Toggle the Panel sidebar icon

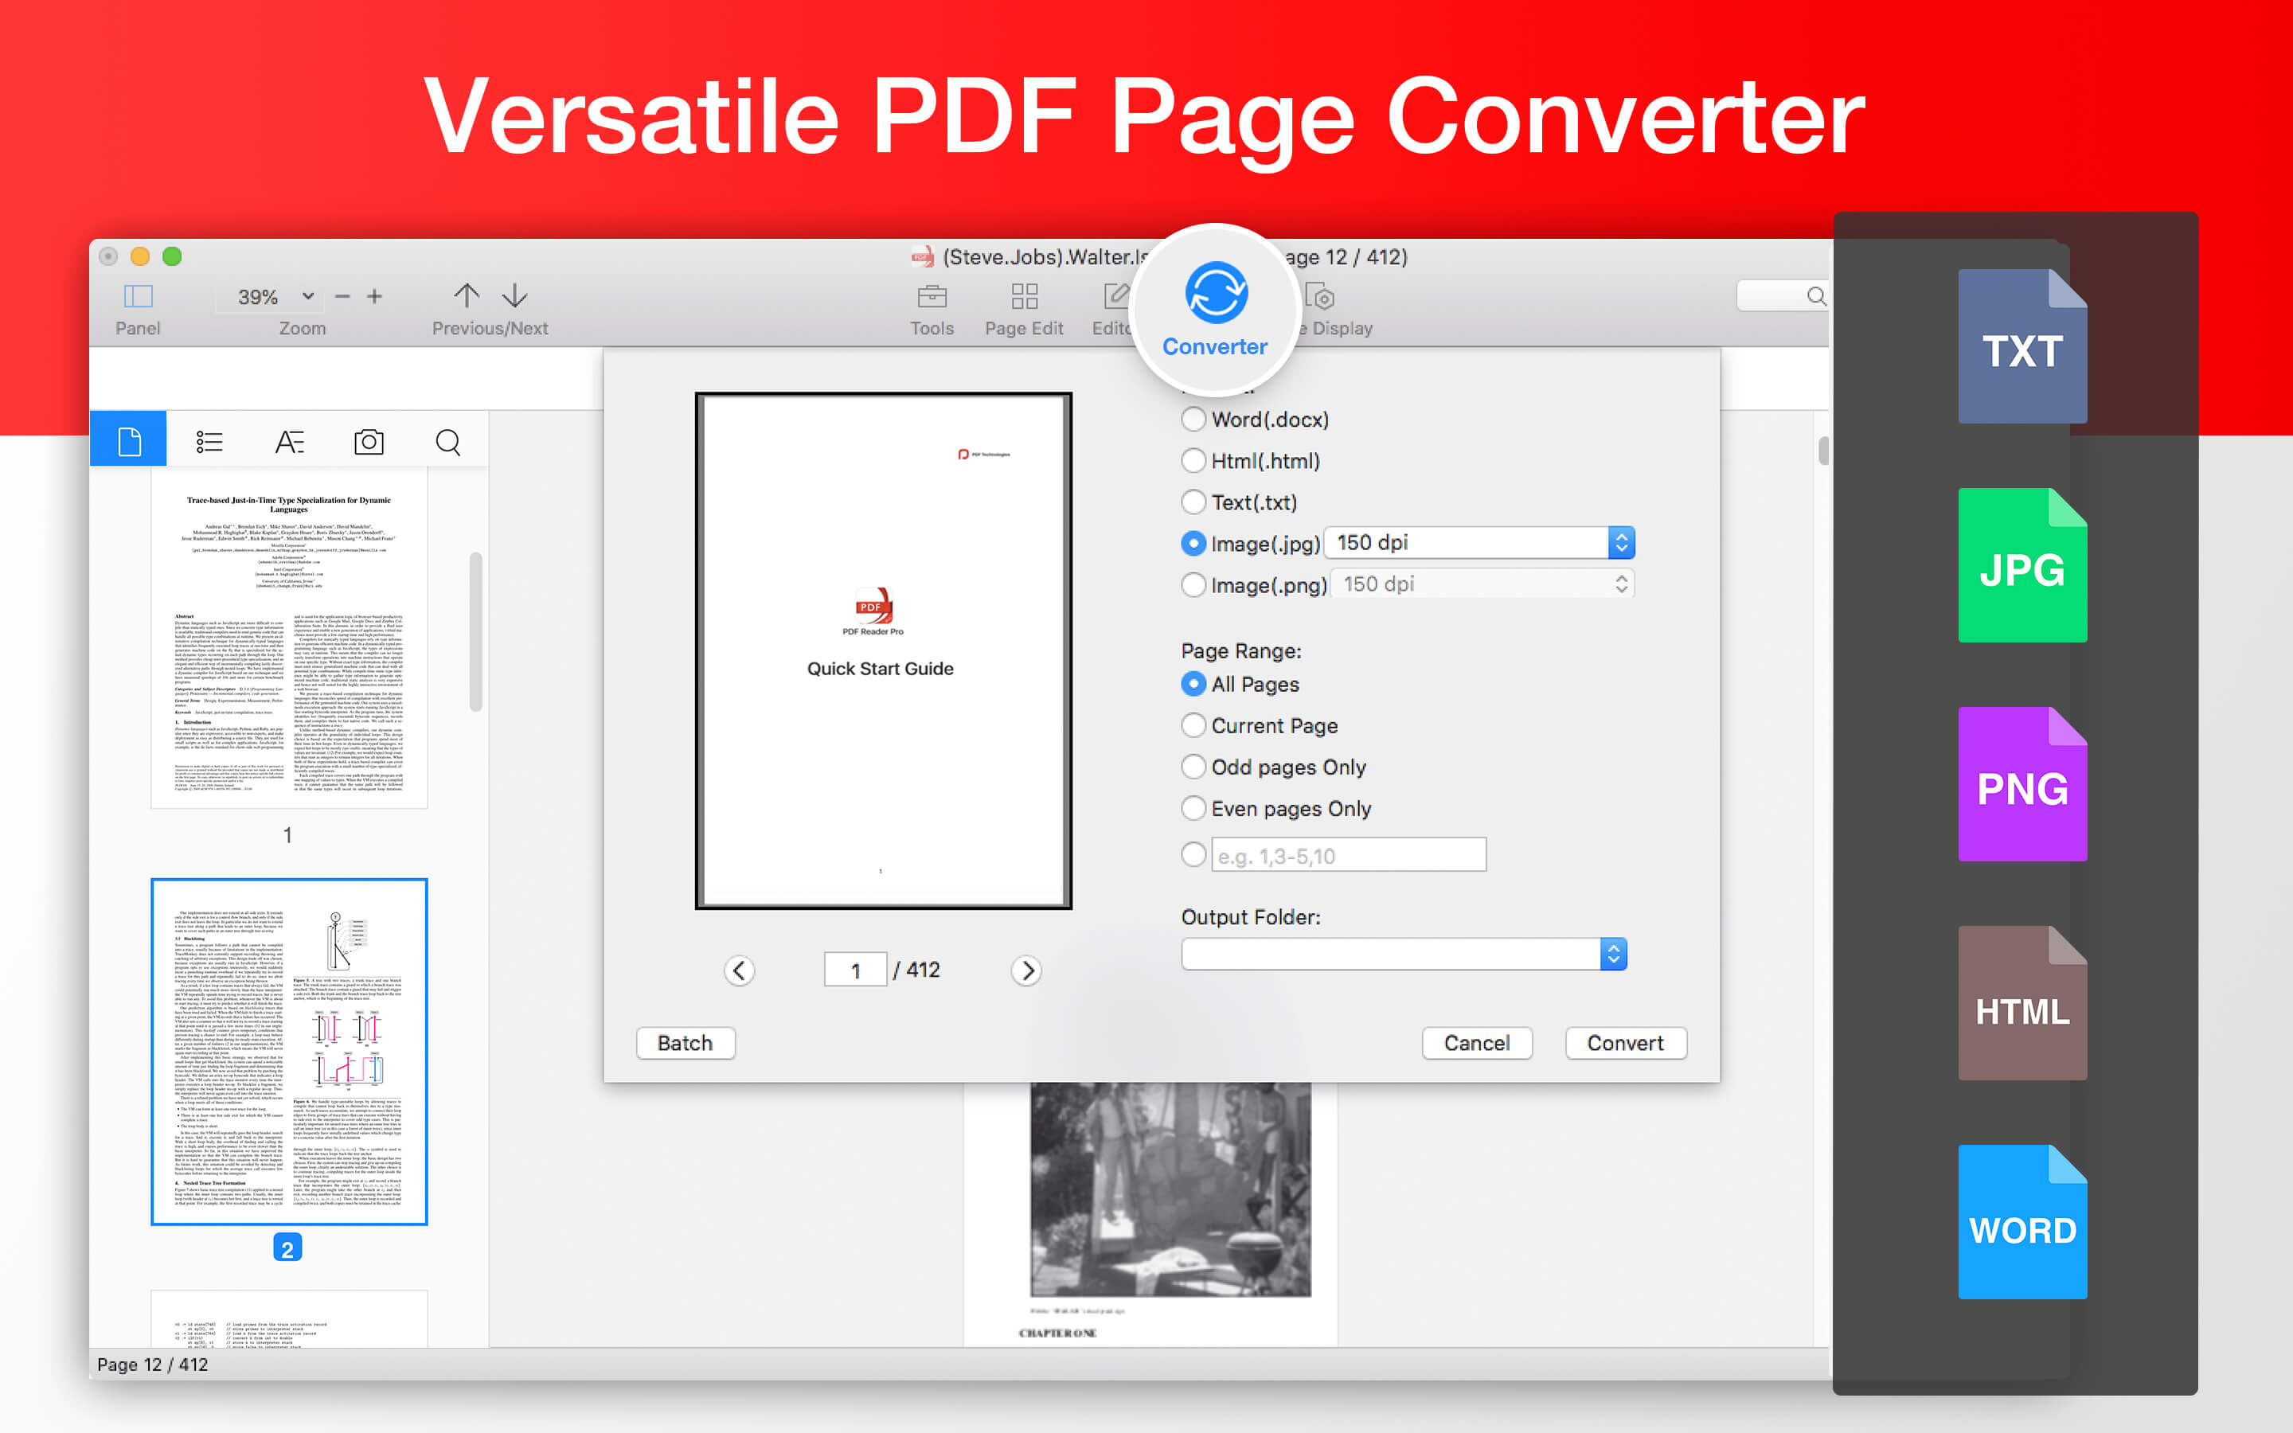pos(138,297)
